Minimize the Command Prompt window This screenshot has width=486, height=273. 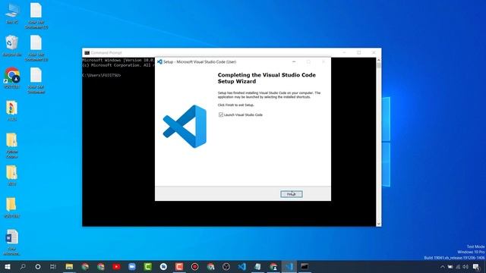pyautogui.click(x=344, y=52)
